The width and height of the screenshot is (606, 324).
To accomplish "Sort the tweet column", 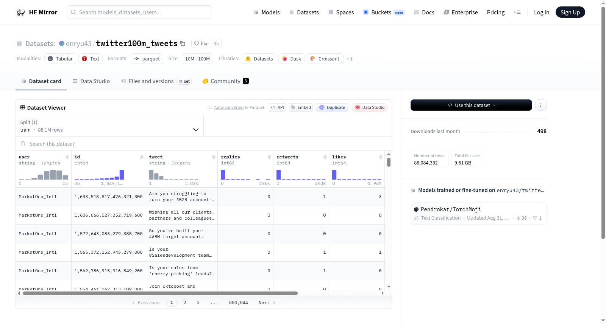I will tap(214, 157).
